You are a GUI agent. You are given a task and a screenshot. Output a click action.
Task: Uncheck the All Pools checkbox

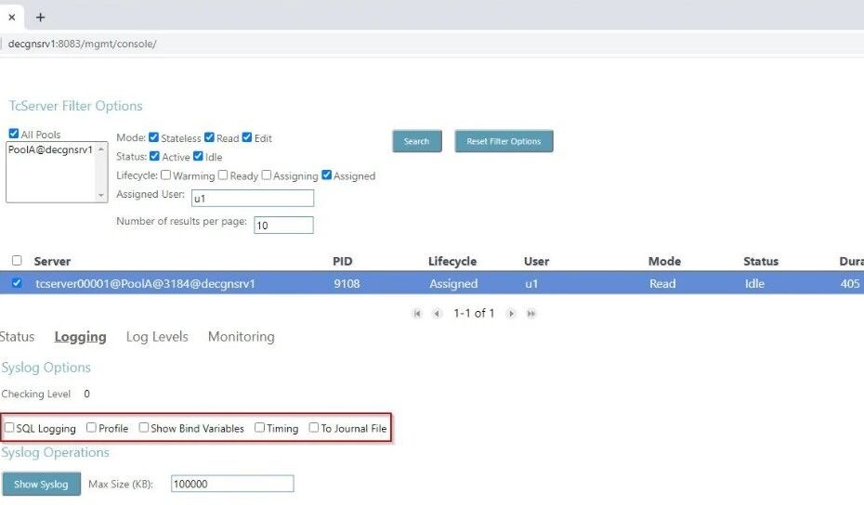pos(14,134)
